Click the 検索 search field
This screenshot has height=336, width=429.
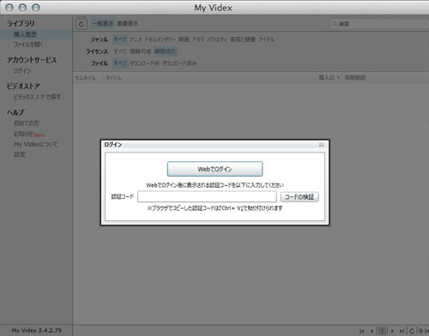click(380, 24)
